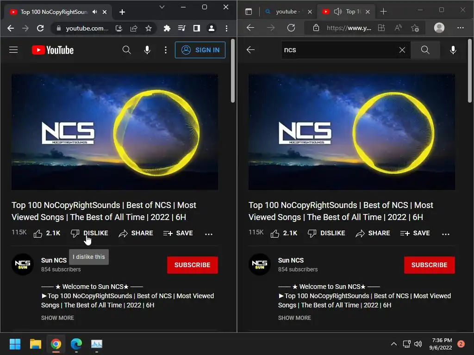
Task: Reload page in Chrome browser
Action: [x=40, y=28]
